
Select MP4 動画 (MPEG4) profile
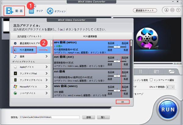[x=91, y=47]
